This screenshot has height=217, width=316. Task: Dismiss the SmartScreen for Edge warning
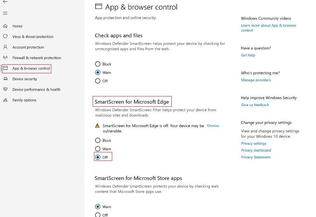click(x=213, y=126)
